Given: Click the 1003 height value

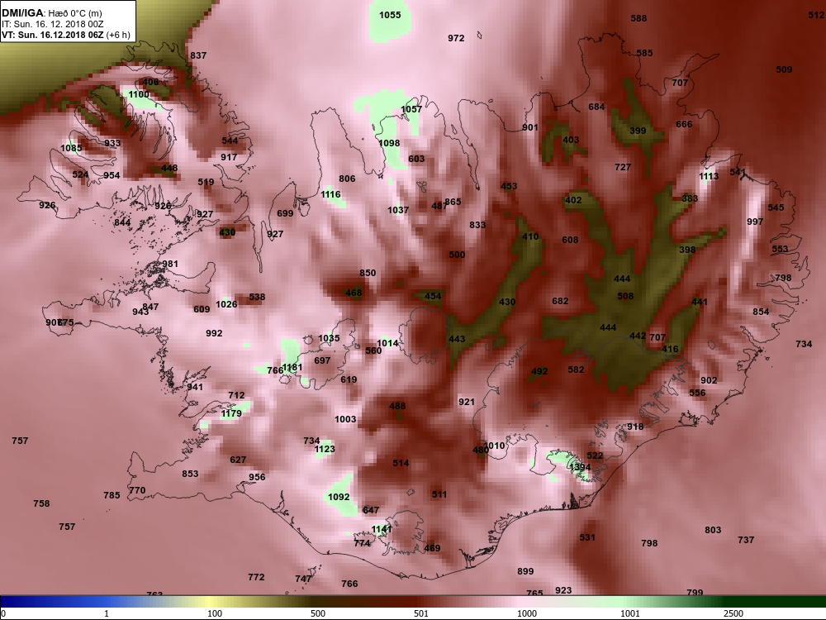Looking at the screenshot, I should [x=345, y=418].
